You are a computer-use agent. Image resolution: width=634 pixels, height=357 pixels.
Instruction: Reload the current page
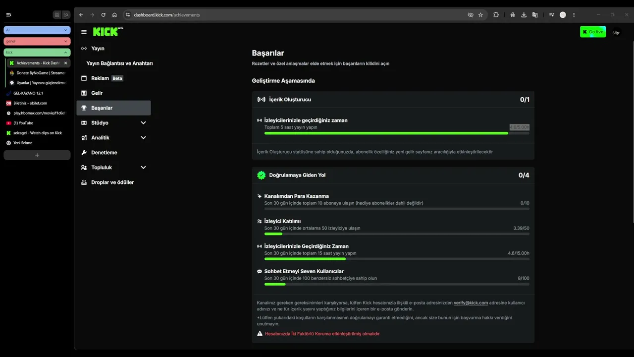coord(103,15)
